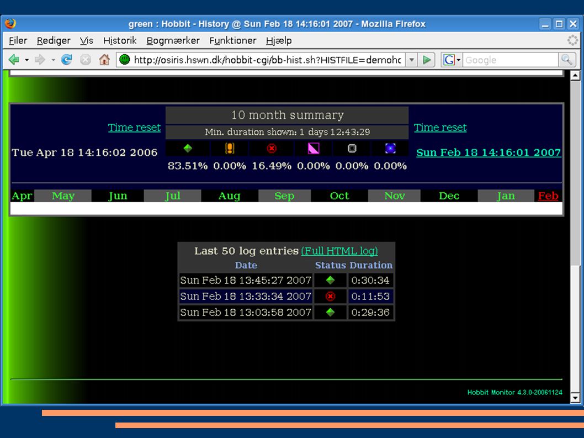584x438 pixels.
Task: Click the Hobbit Monitor 4.3.0-20061124 footer text
Action: (514, 392)
